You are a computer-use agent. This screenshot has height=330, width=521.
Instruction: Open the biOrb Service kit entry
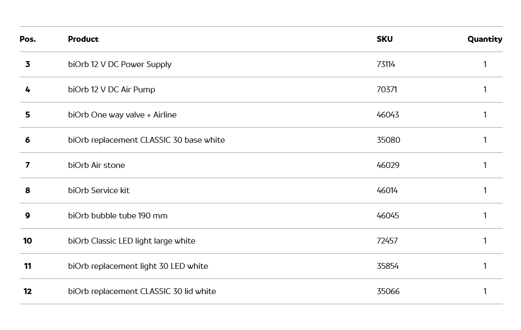coord(99,190)
